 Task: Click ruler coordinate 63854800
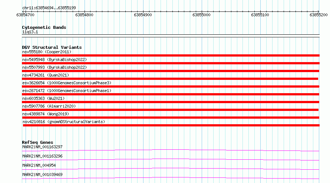tap(84, 15)
